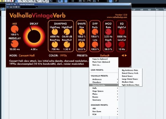Select Save as... in the preset menu
166x119 pixels.
pyautogui.click(x=97, y=65)
